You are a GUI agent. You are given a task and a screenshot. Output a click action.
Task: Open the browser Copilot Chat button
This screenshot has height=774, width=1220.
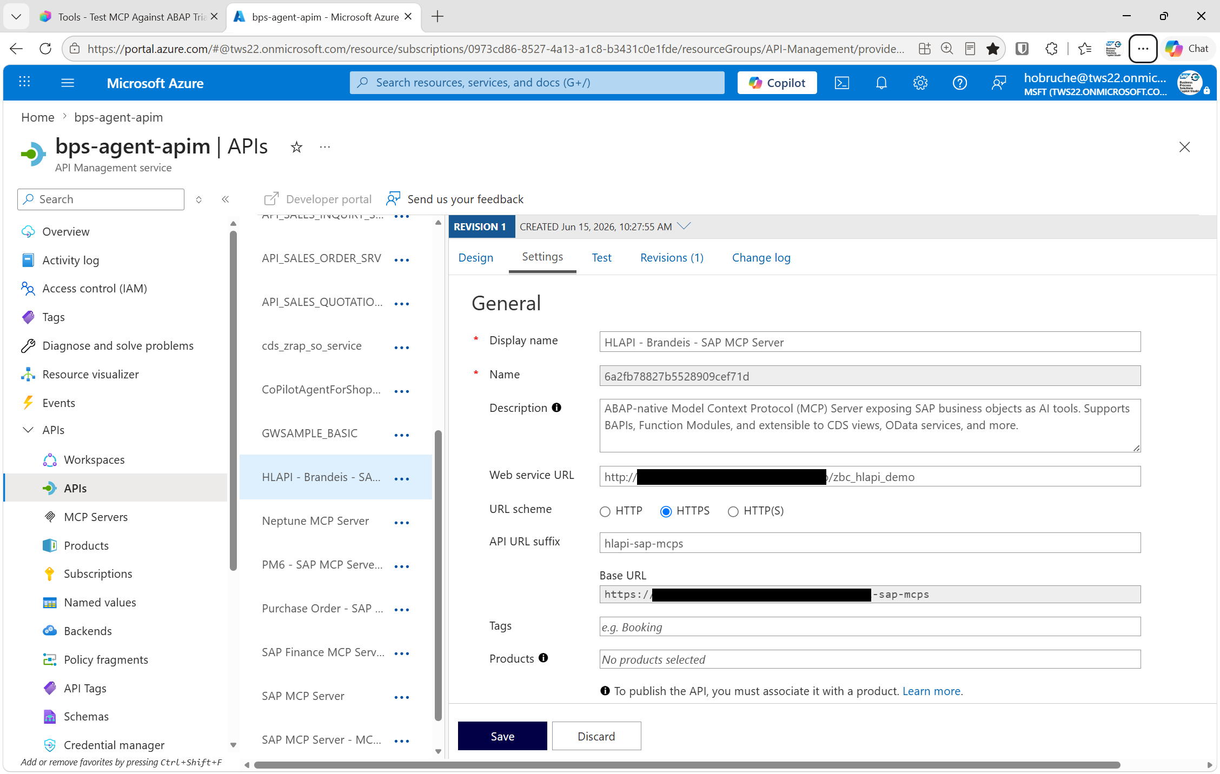pyautogui.click(x=1188, y=49)
